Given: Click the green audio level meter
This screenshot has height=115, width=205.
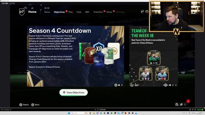Looking at the screenshot, I should tap(200, 110).
